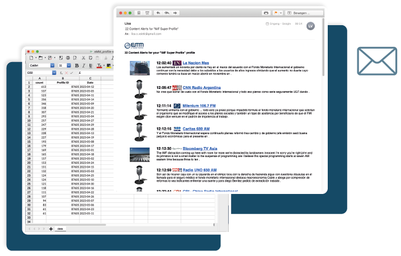Click the Bloomberg TV Asia video thumbnail
Image resolution: width=401 pixels, height=256 pixels.
coord(139,154)
